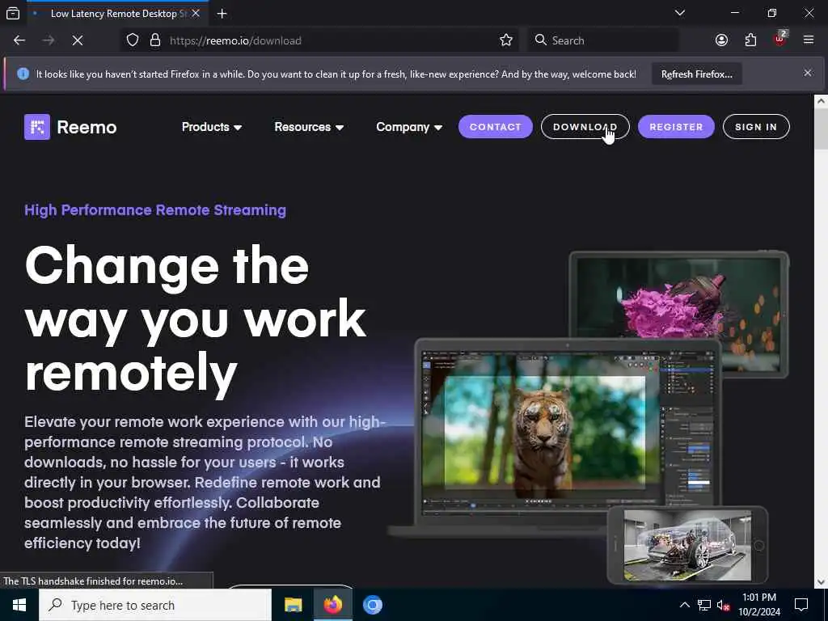The width and height of the screenshot is (828, 621).
Task: Go back using the browser back arrow
Action: pyautogui.click(x=19, y=40)
